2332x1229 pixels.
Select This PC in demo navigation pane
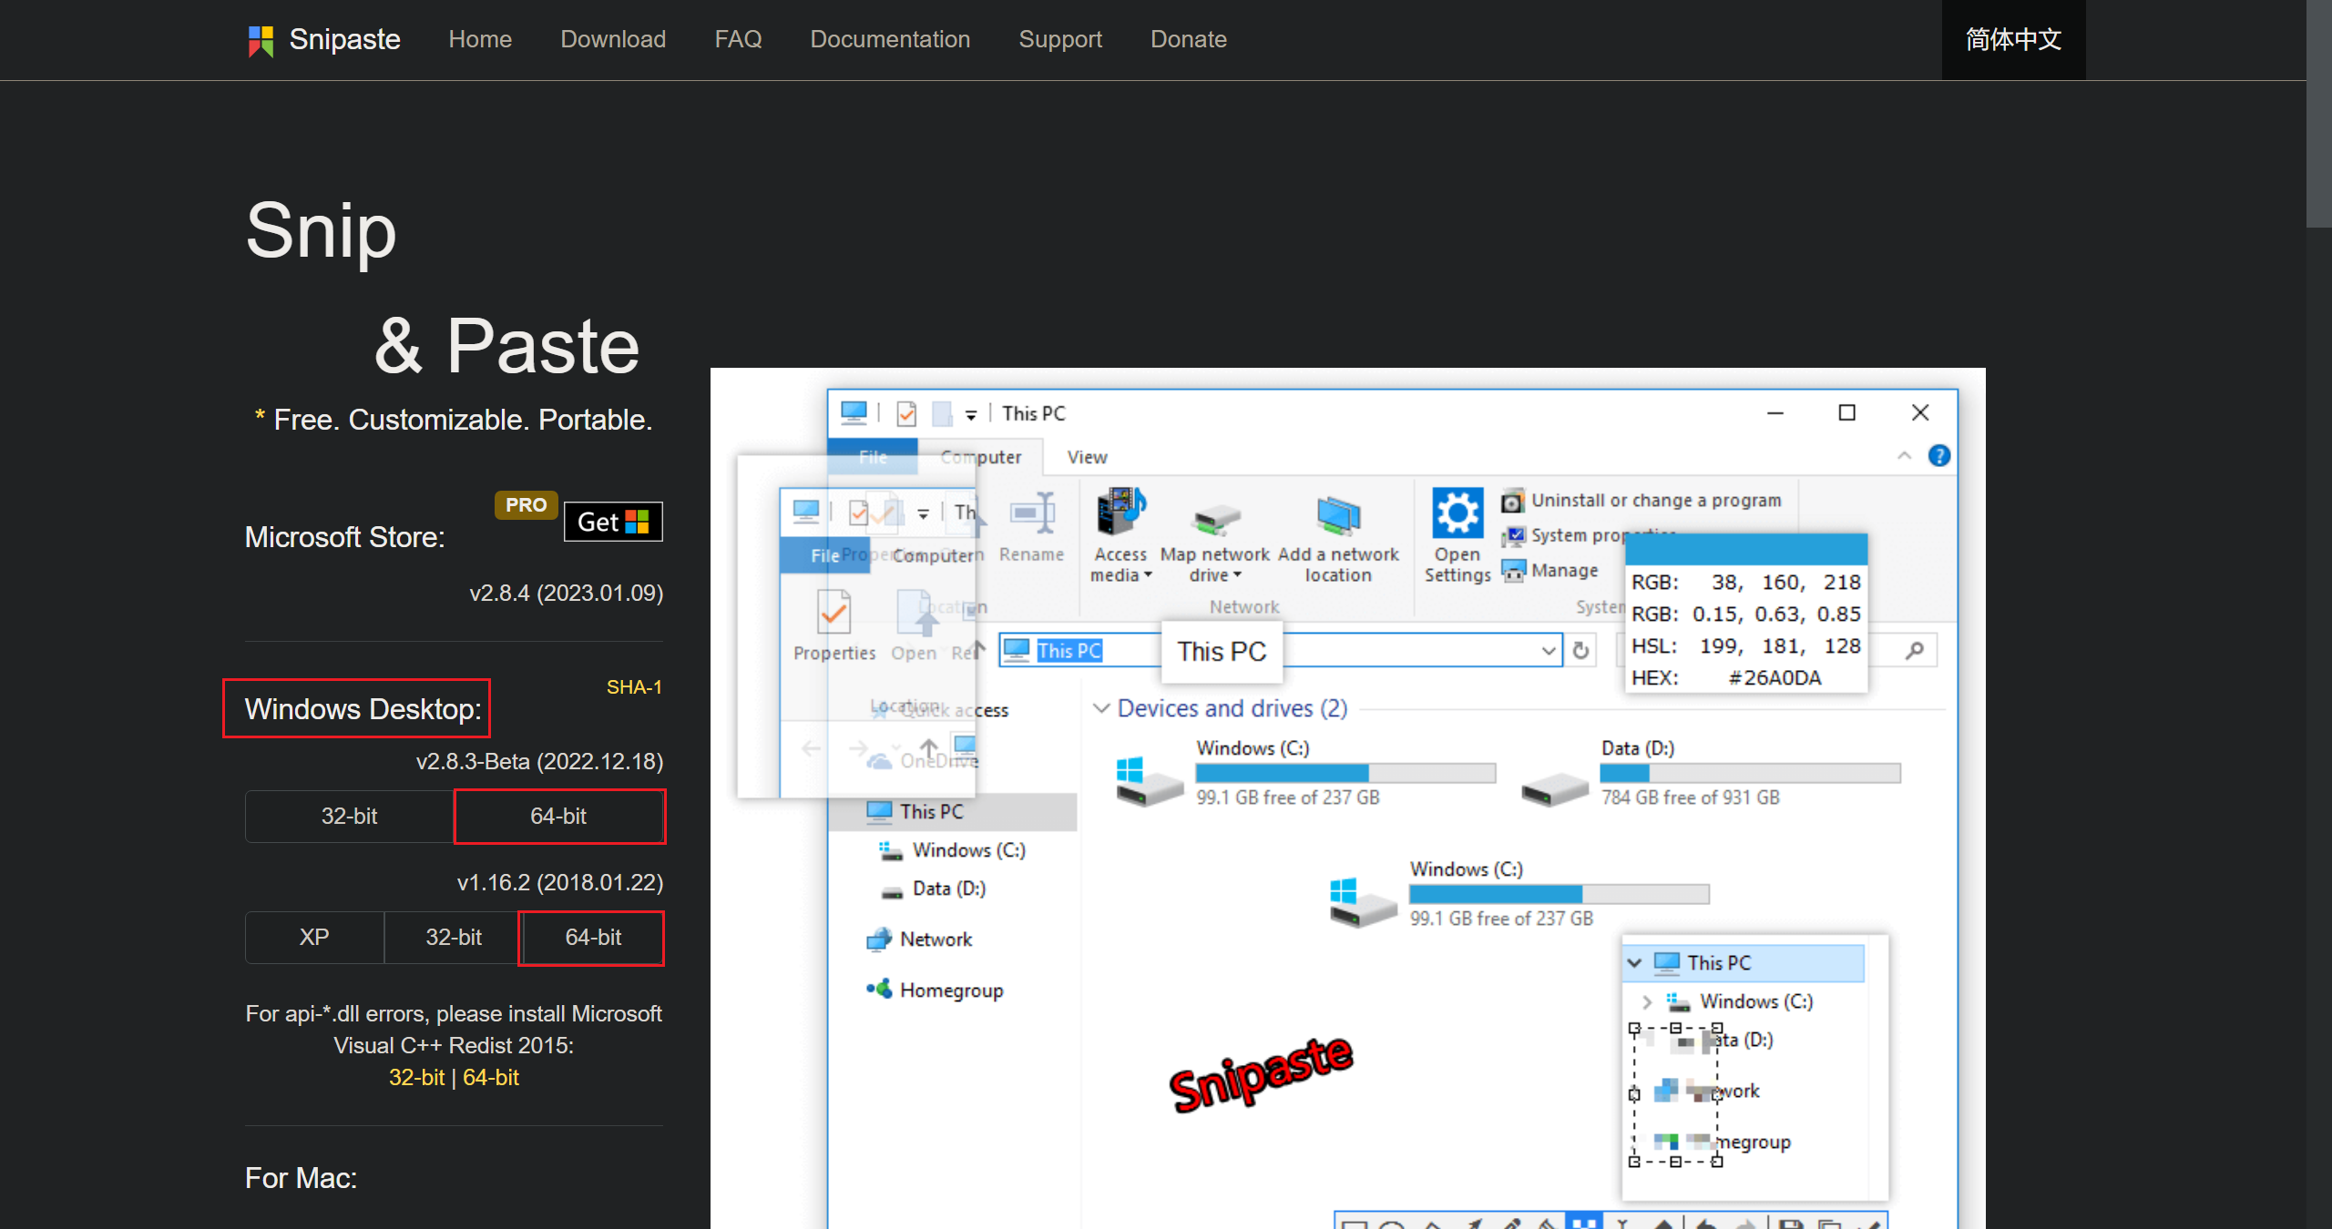click(954, 812)
